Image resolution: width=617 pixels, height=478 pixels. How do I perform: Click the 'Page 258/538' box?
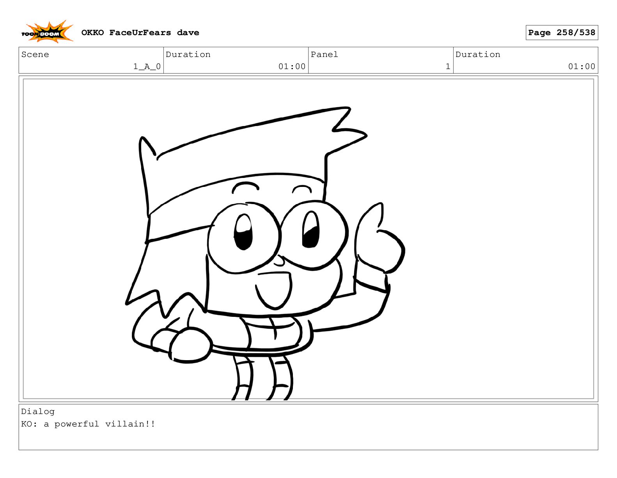[x=562, y=33]
